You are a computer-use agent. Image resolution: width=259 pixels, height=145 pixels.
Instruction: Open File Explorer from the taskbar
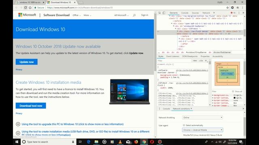[96, 142]
